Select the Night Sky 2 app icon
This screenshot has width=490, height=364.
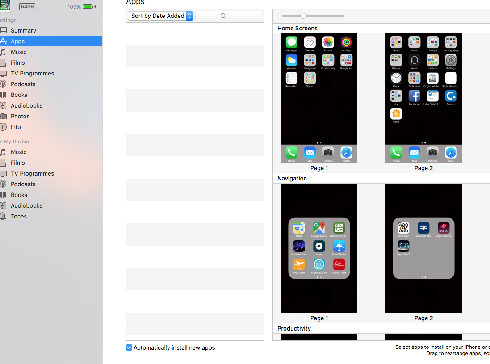click(403, 246)
